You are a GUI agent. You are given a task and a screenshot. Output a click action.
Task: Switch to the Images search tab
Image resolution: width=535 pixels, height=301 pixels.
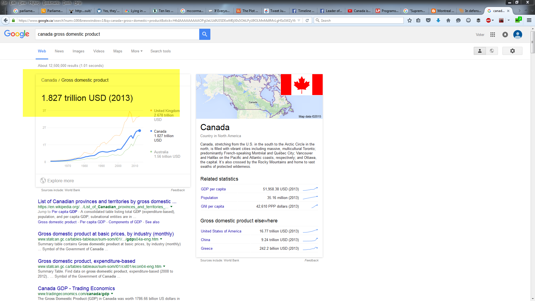78,51
